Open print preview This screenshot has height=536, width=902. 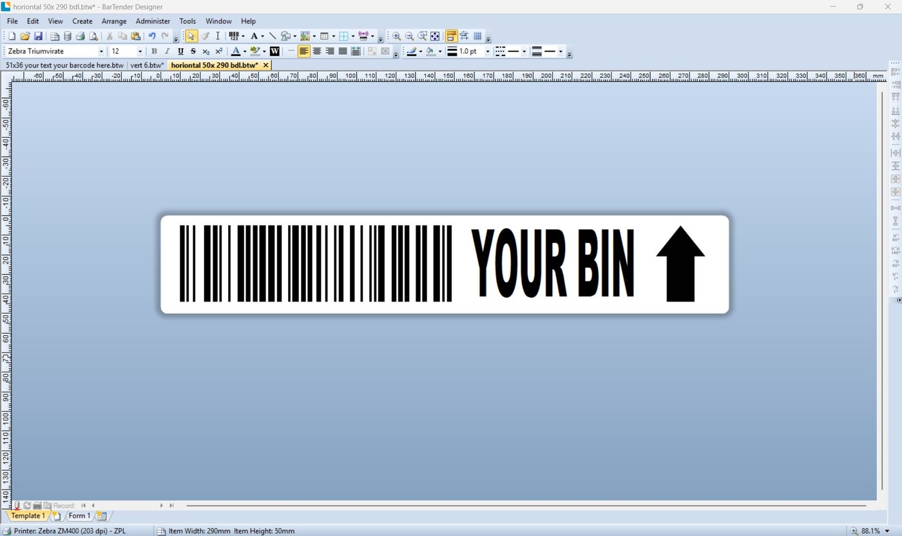click(x=93, y=36)
